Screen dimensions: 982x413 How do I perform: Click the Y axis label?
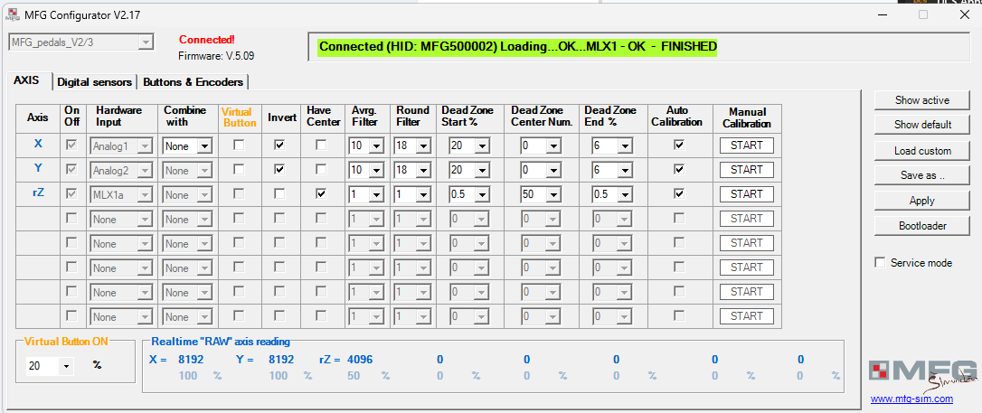[38, 168]
